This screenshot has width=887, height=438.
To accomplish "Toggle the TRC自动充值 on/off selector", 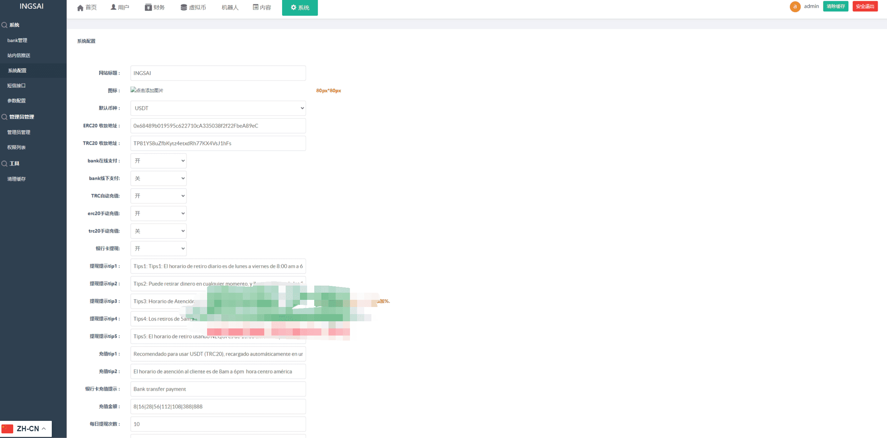I will click(158, 196).
